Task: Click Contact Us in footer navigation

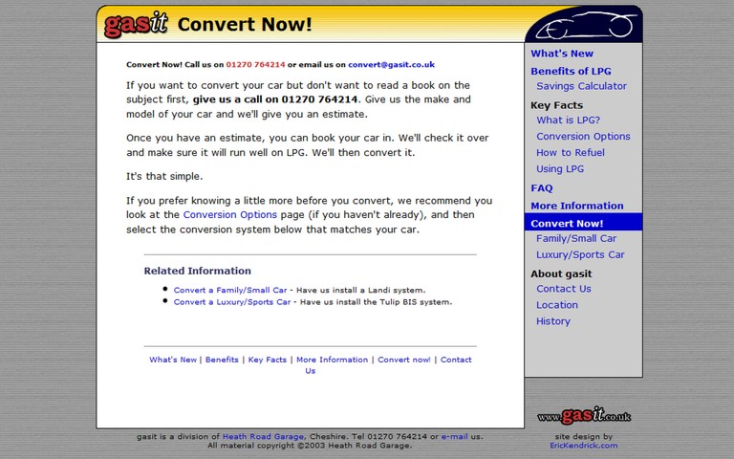Action: (x=456, y=360)
